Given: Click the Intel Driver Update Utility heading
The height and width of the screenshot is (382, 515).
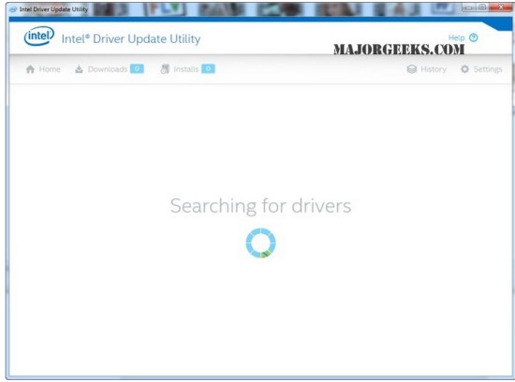Looking at the screenshot, I should coord(131,39).
